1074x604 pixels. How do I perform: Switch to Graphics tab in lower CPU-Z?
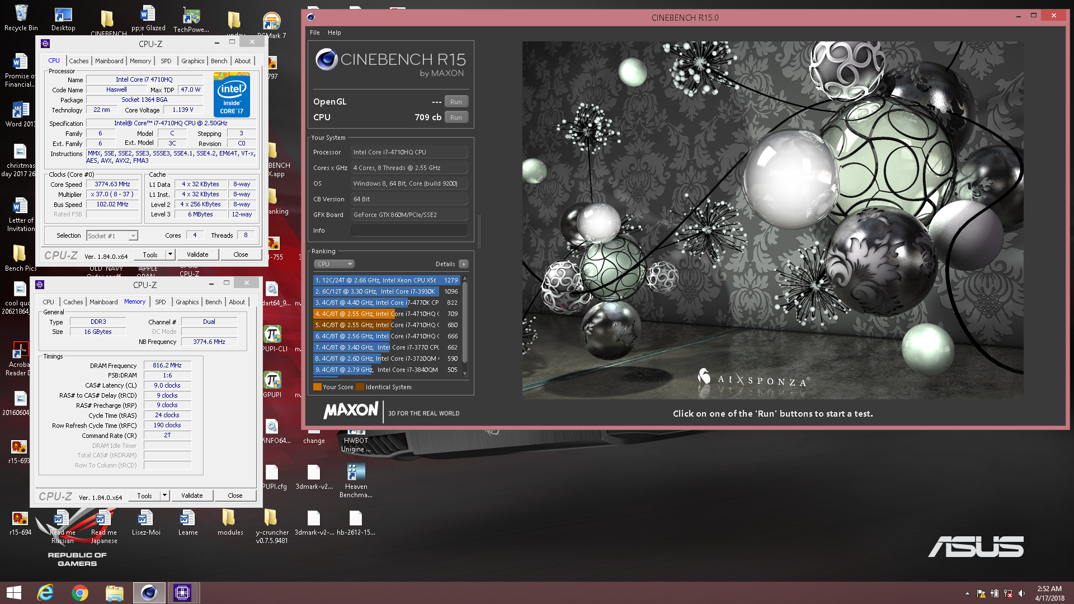(187, 302)
